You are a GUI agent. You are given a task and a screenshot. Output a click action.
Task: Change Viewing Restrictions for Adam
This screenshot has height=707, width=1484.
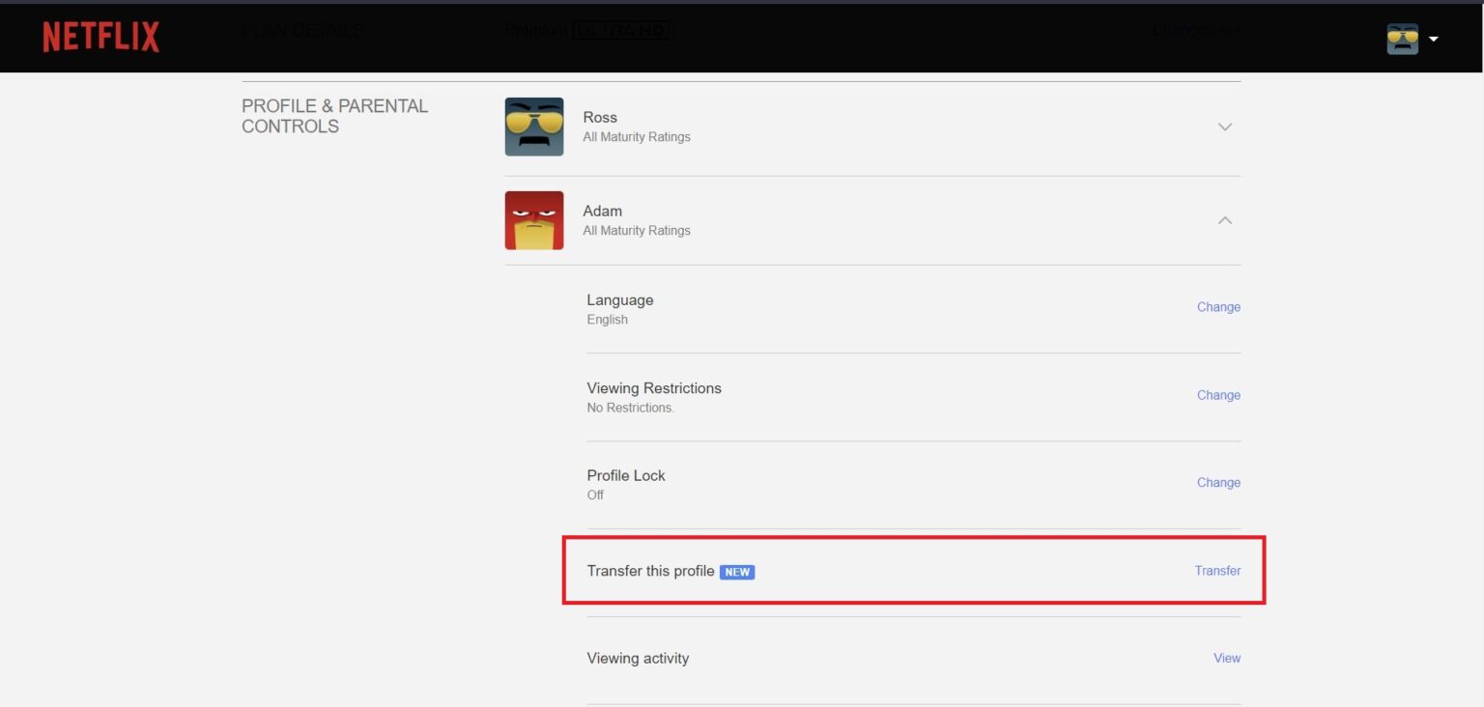point(1218,395)
